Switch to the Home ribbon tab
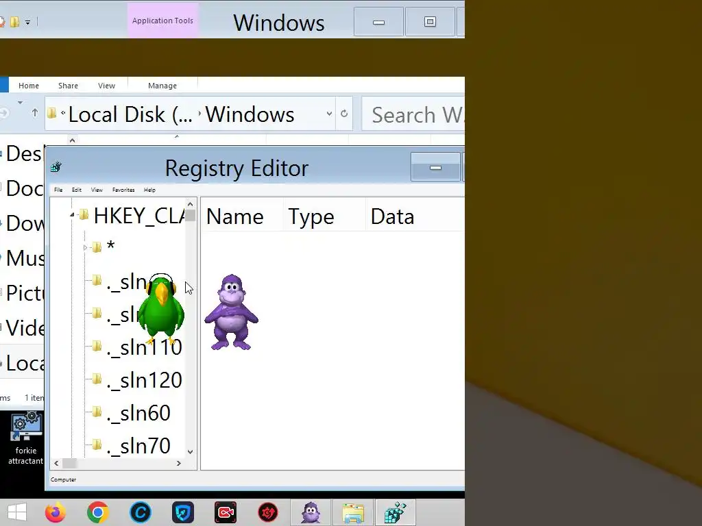The width and height of the screenshot is (702, 526). coord(29,86)
